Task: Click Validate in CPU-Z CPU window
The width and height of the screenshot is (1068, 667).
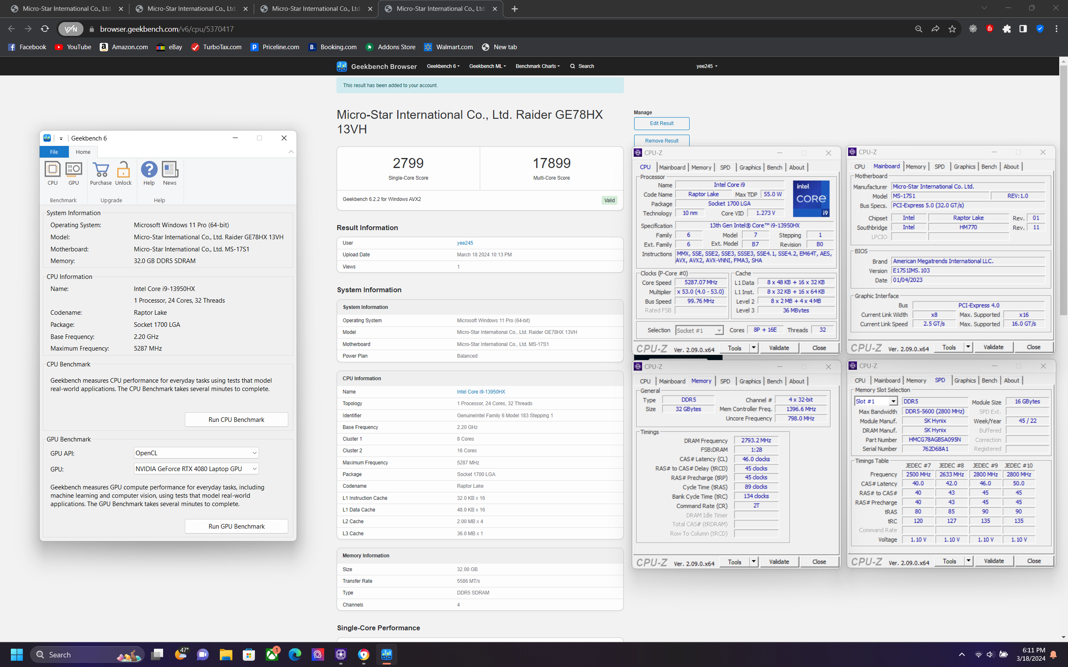Action: pyautogui.click(x=779, y=348)
